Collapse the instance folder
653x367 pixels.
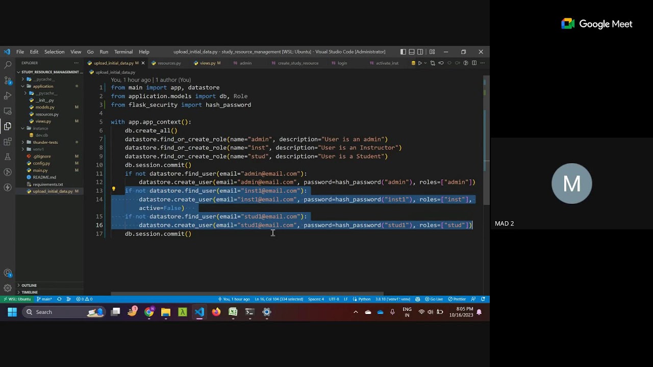point(40,128)
